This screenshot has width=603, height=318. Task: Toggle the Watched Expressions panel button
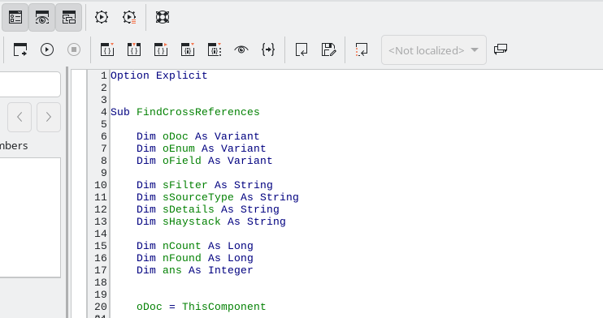click(x=42, y=17)
